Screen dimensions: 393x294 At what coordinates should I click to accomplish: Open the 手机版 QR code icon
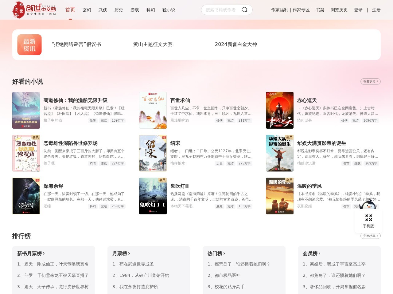point(368,217)
